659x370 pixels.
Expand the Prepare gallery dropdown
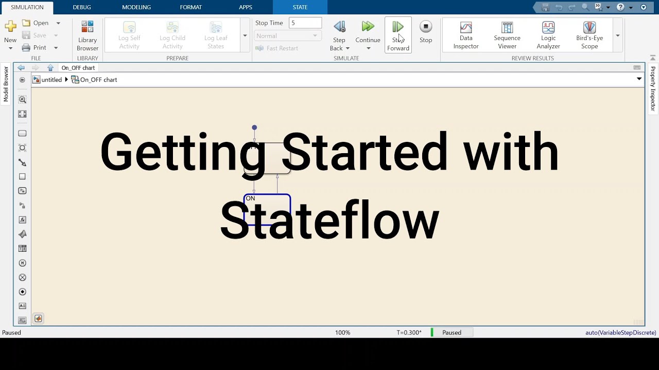coord(245,36)
